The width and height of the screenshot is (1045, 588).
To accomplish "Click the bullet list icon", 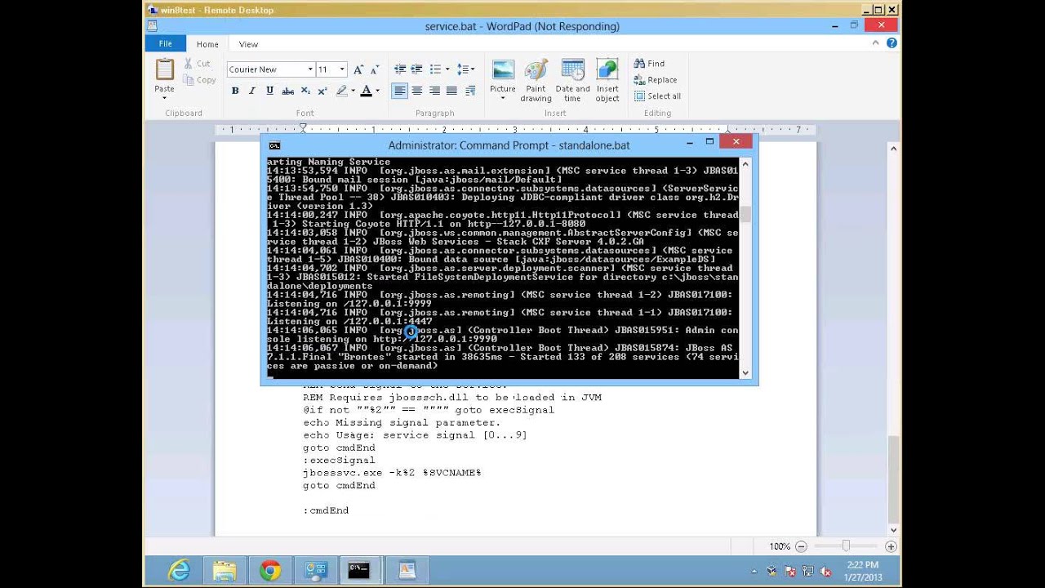I will click(x=435, y=69).
